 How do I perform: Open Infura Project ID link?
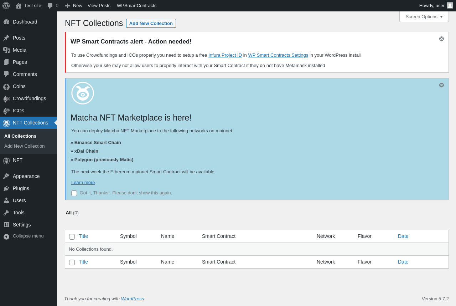coord(225,55)
